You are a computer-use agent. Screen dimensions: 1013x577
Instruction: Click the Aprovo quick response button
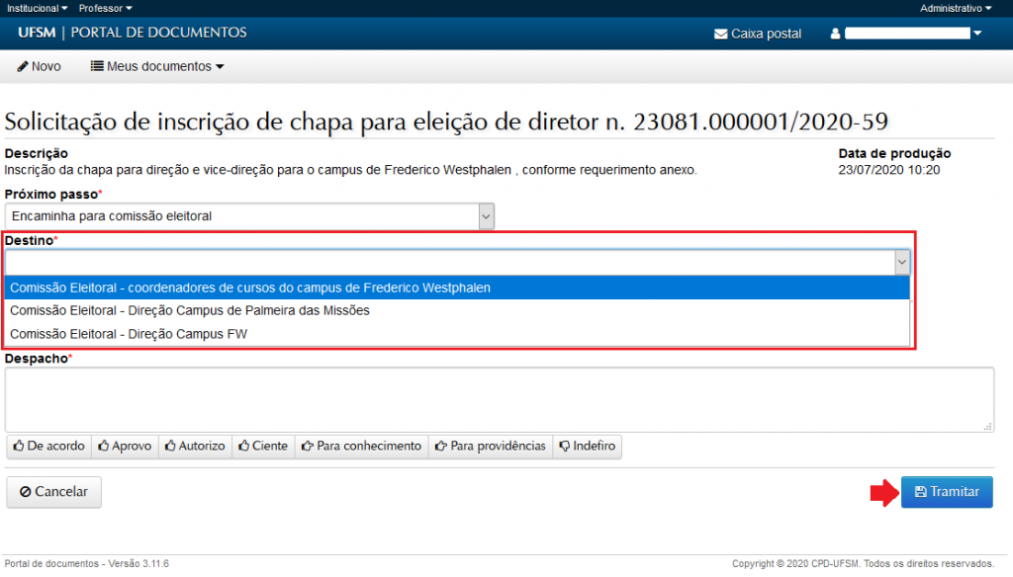pos(125,447)
